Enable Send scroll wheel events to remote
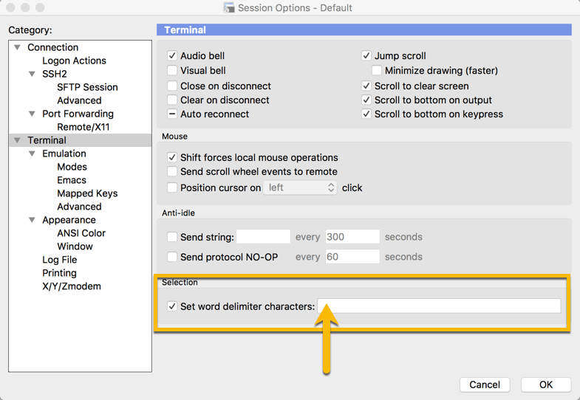Screen dimensions: 580x400 tap(172, 172)
